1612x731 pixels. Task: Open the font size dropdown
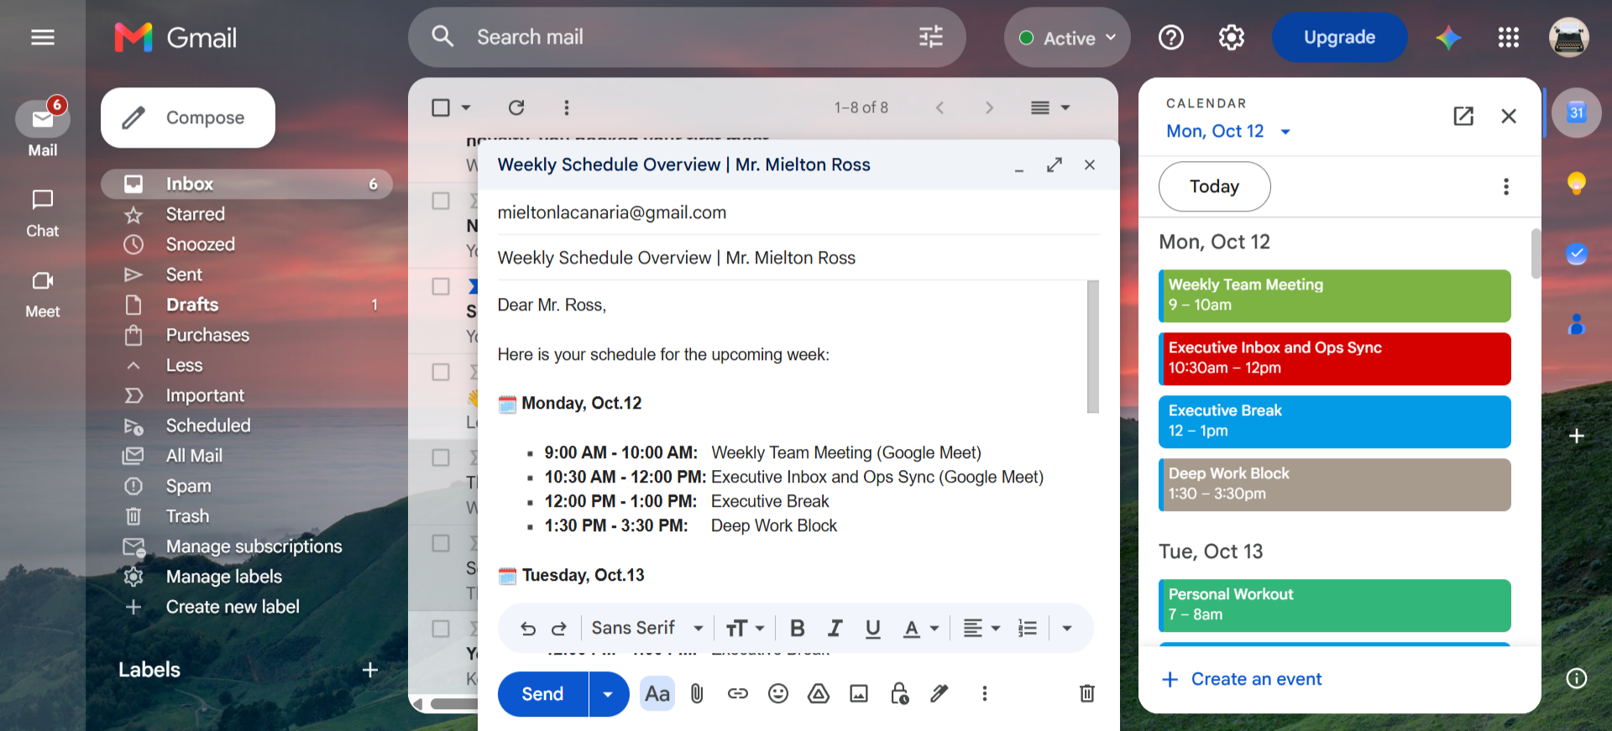click(x=745, y=628)
